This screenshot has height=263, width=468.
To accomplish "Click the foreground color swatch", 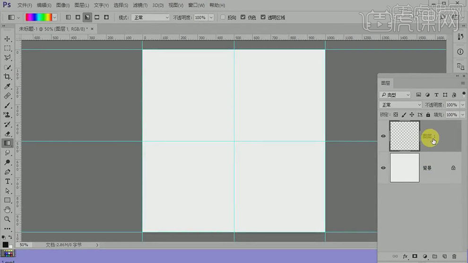I will (5, 245).
